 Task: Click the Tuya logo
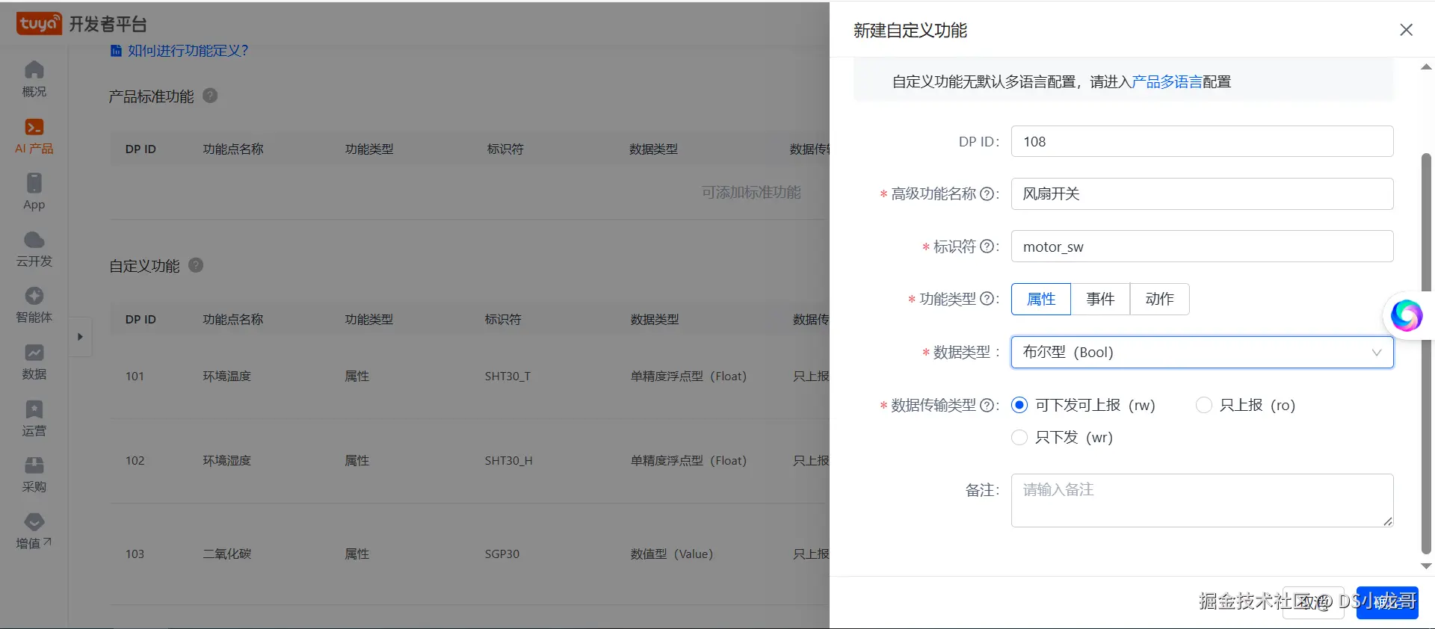[x=39, y=24]
